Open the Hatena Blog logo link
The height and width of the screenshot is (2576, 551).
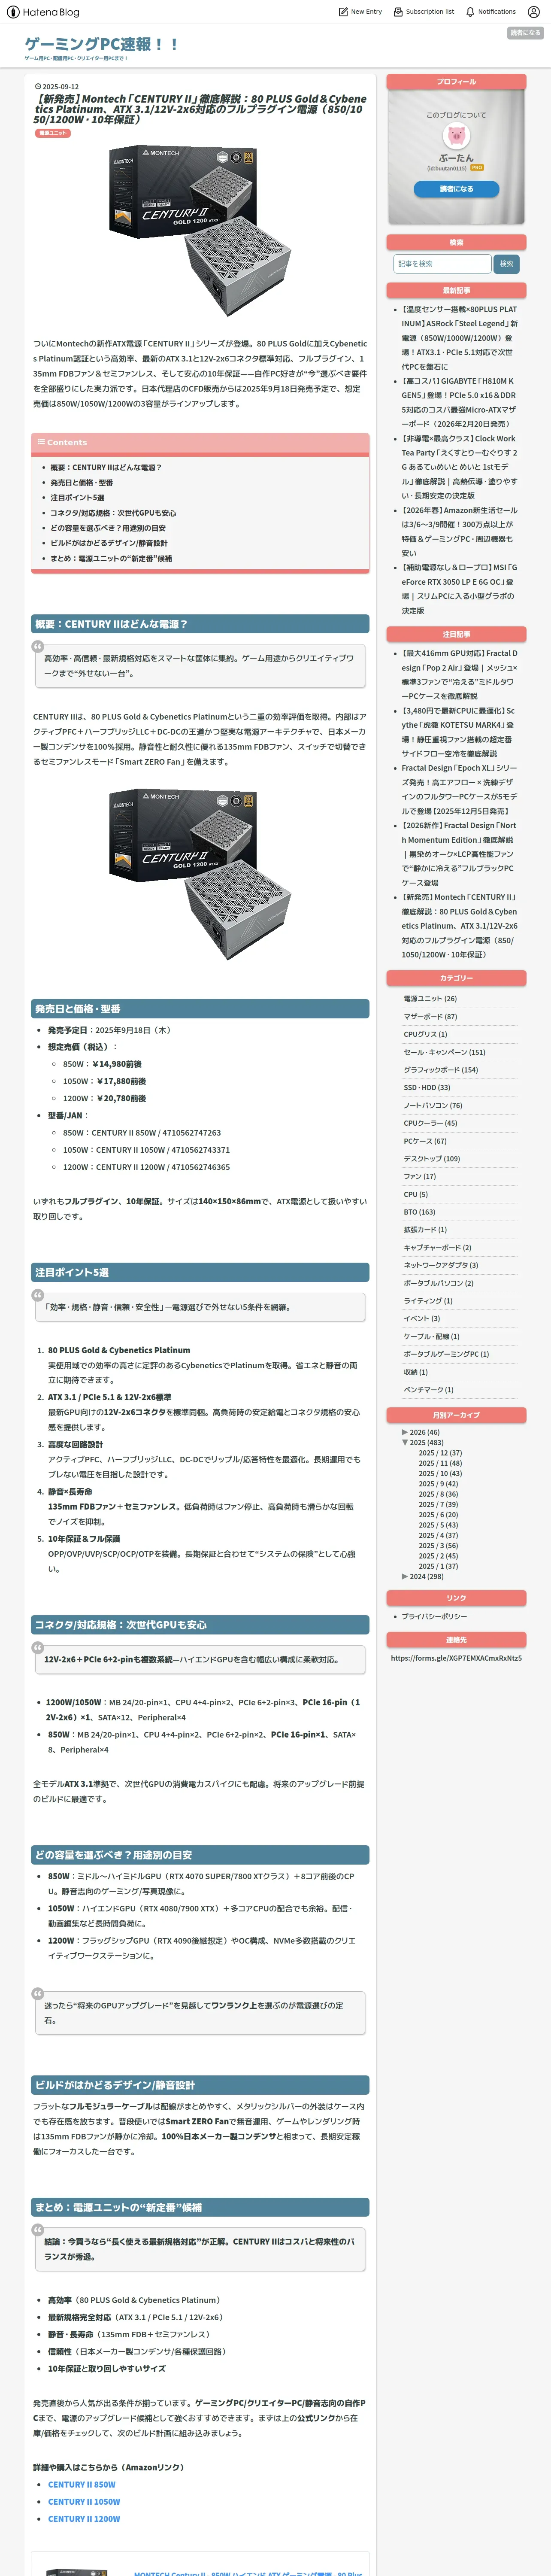click(43, 12)
